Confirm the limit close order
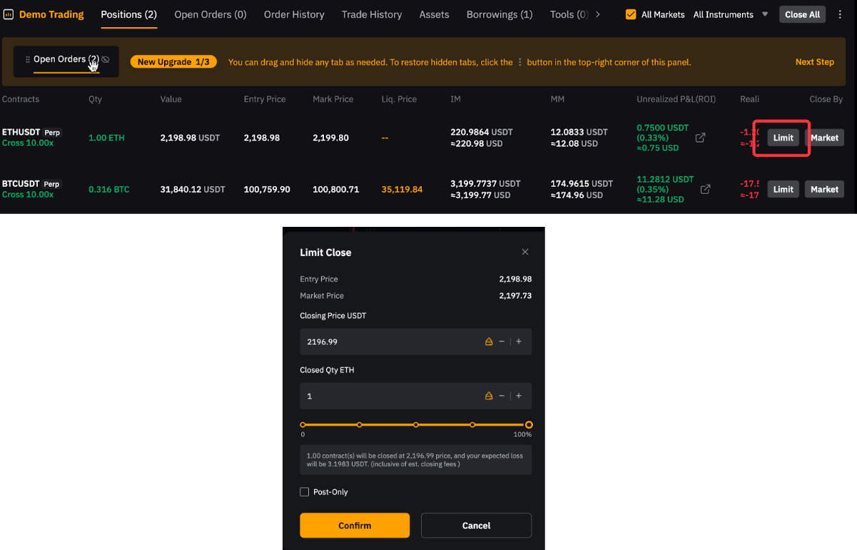 (x=355, y=526)
